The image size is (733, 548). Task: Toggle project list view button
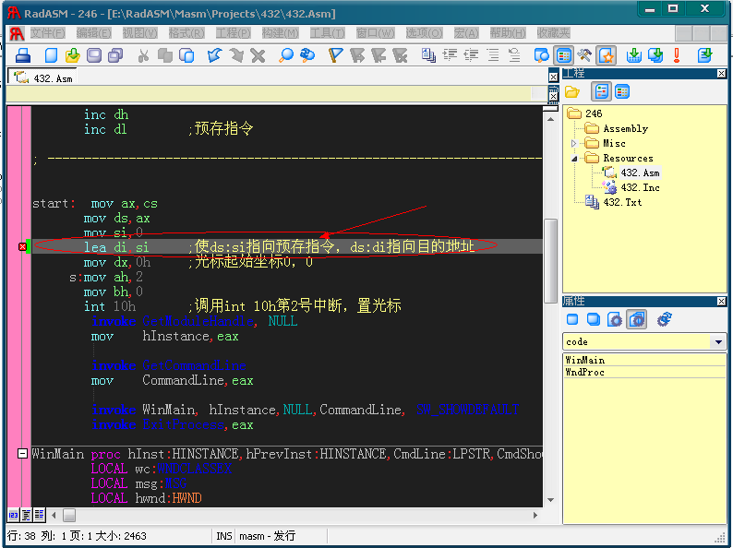[x=622, y=91]
